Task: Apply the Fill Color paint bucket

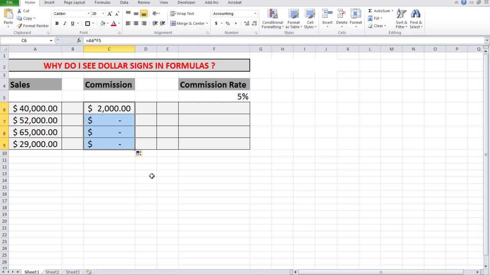Action: pos(103,23)
